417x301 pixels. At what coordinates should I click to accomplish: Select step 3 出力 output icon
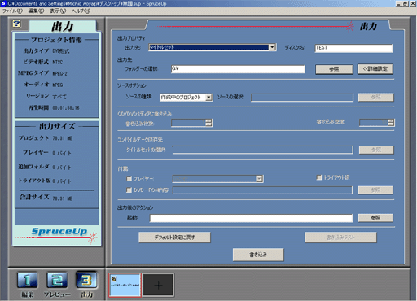86,280
